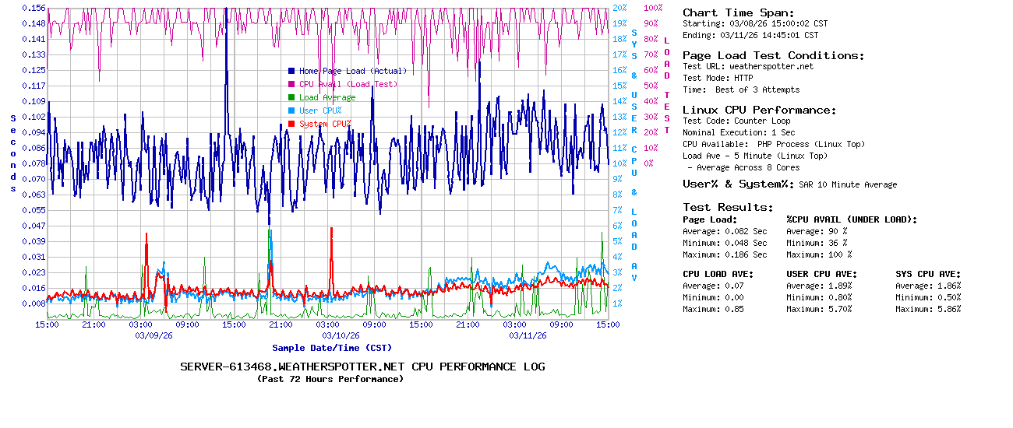Click the chart title SERVER-613468.WEATHERSPOTTER.NET CPU PERFORMANCE LOG

coord(362,367)
